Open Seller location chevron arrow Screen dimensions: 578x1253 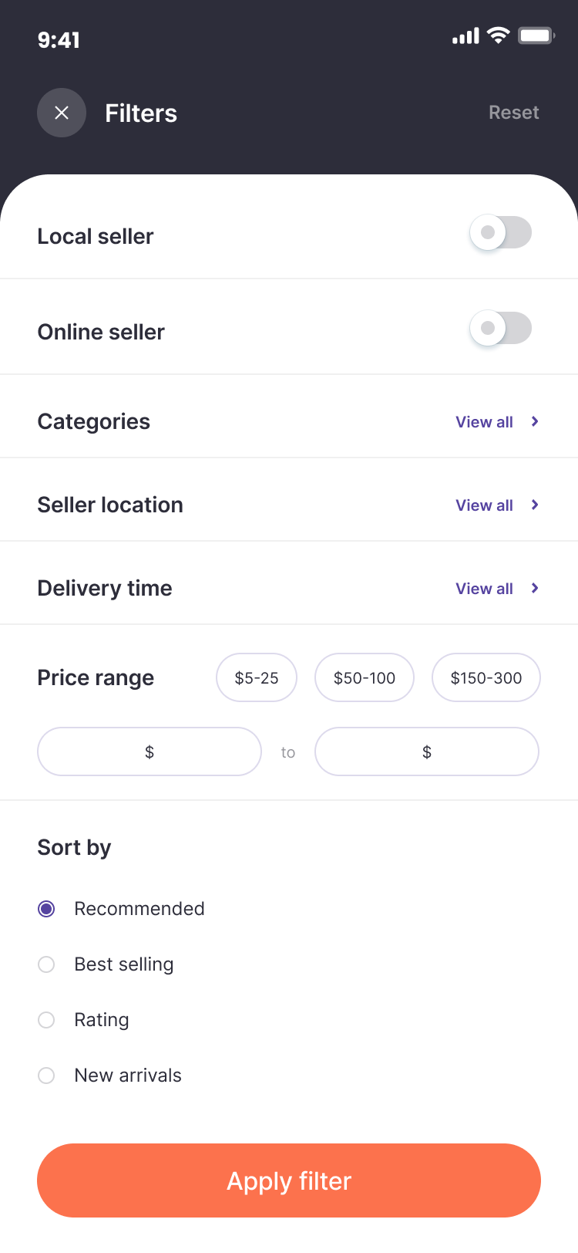click(x=535, y=505)
